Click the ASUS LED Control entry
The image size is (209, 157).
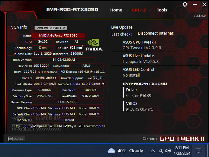point(138,72)
